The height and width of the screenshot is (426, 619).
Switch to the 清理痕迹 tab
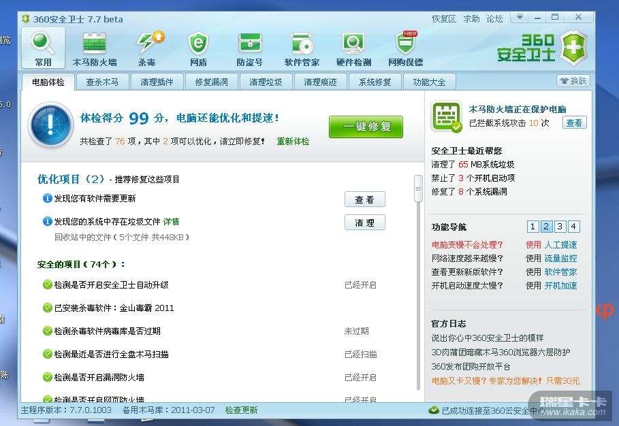point(320,82)
